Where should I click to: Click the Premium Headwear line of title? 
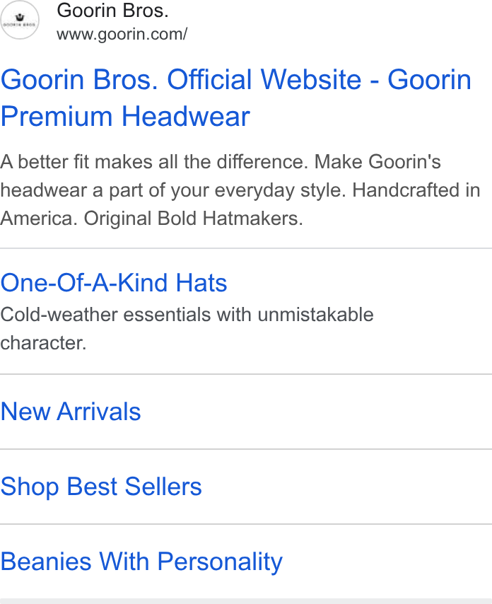126,116
